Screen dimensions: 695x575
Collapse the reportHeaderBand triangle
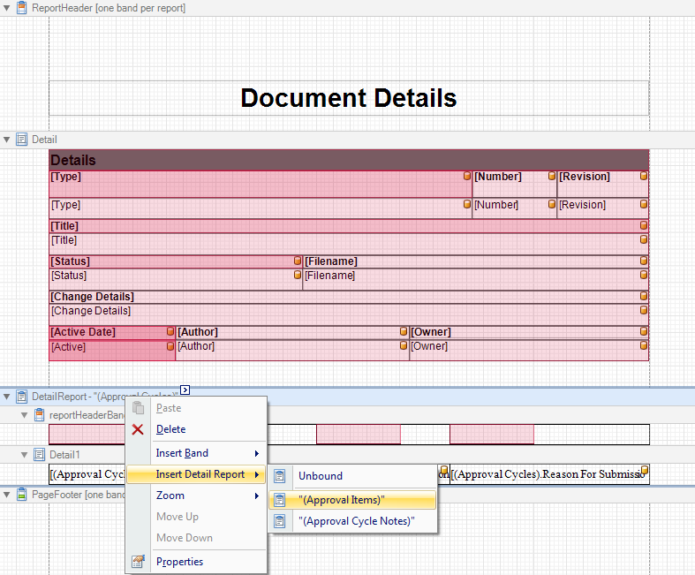click(25, 415)
